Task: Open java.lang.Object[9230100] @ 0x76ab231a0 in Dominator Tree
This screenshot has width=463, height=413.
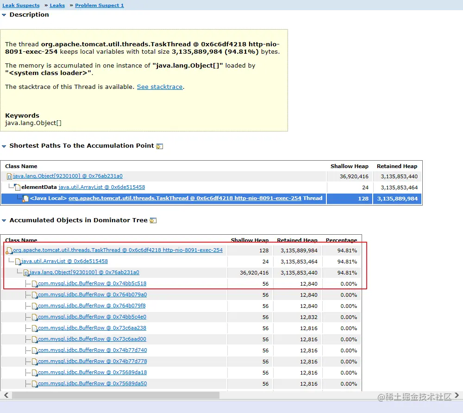Action: tap(84, 272)
